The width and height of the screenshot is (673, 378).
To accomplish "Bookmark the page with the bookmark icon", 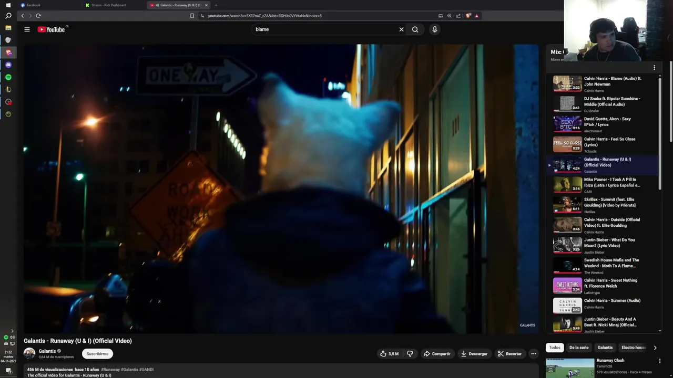I will click(x=192, y=16).
